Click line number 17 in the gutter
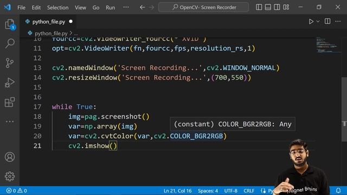 37,107
